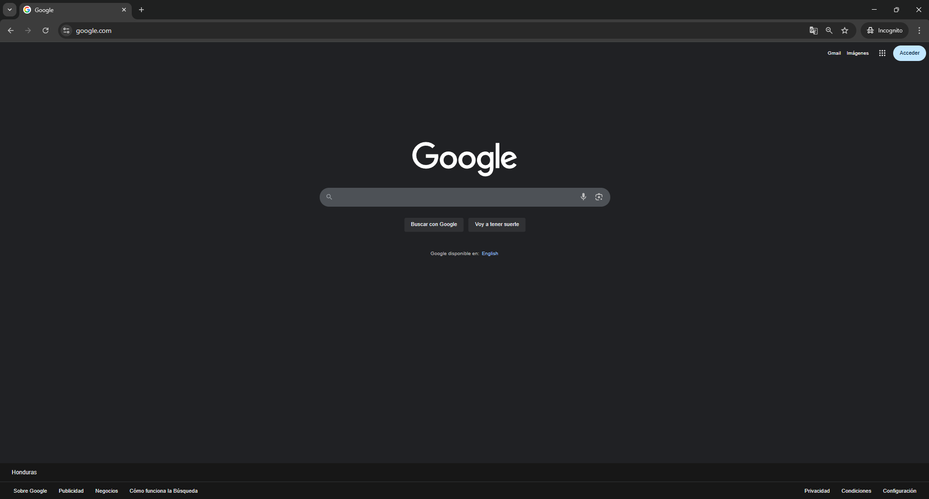Click Buscar con Google button
Viewport: 929px width, 499px height.
(434, 225)
